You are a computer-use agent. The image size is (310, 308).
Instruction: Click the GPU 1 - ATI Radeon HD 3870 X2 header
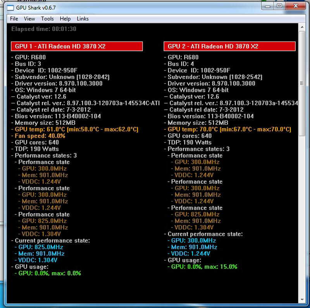click(77, 46)
